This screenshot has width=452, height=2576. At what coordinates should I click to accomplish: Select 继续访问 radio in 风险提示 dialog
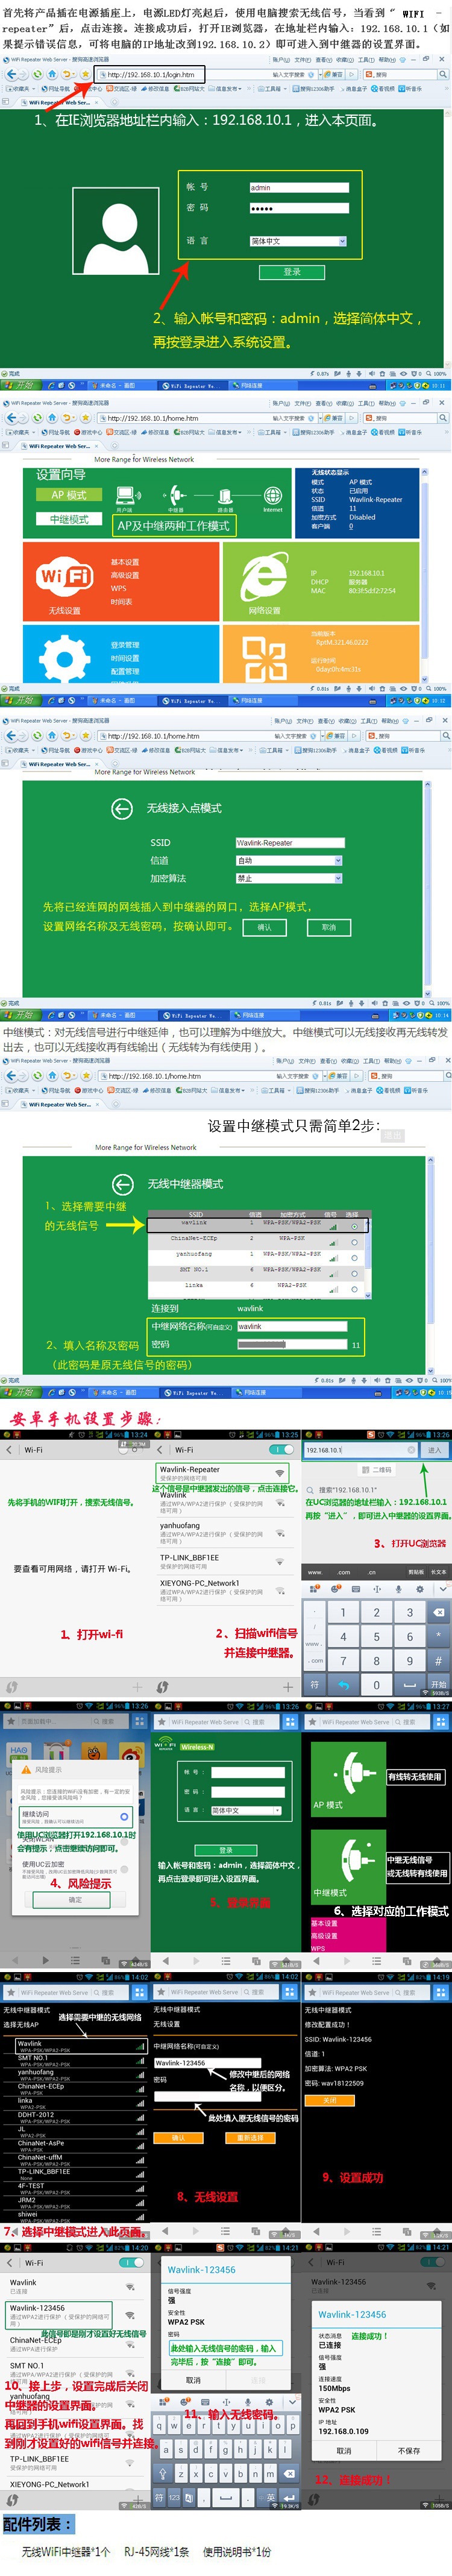(124, 1816)
